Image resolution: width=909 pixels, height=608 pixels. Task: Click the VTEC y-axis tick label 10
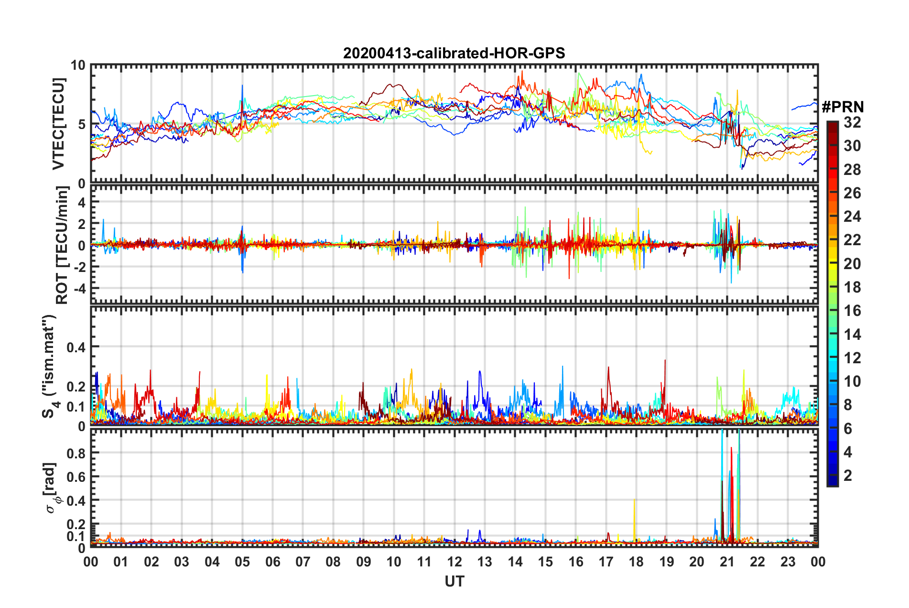[x=78, y=65]
